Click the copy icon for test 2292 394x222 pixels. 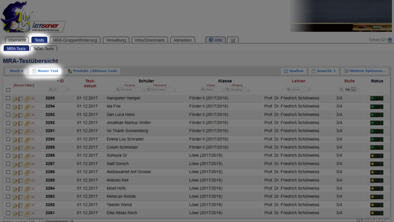[27, 123]
